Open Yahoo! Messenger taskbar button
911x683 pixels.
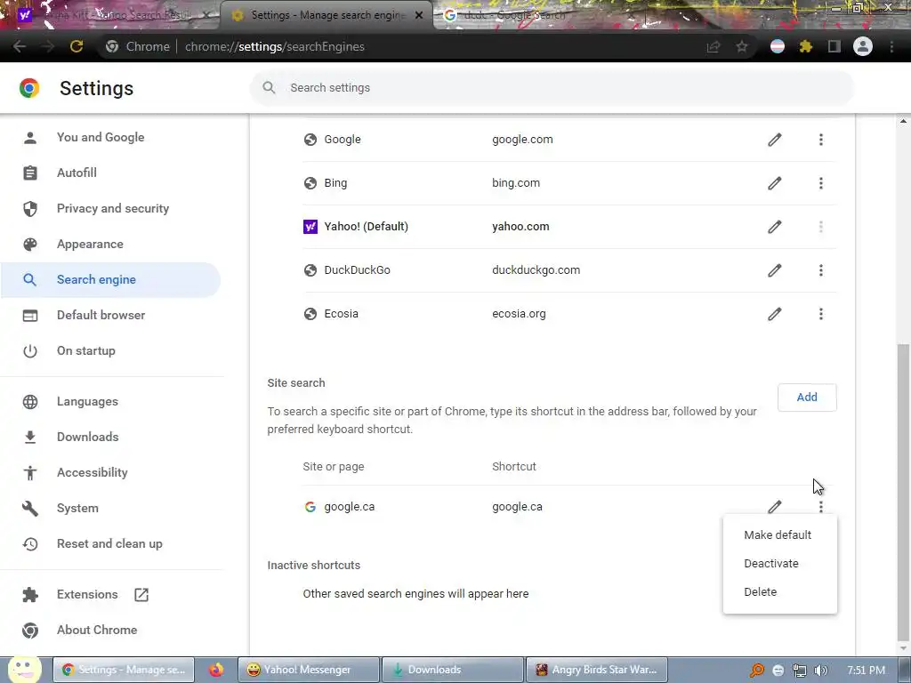coord(309,670)
